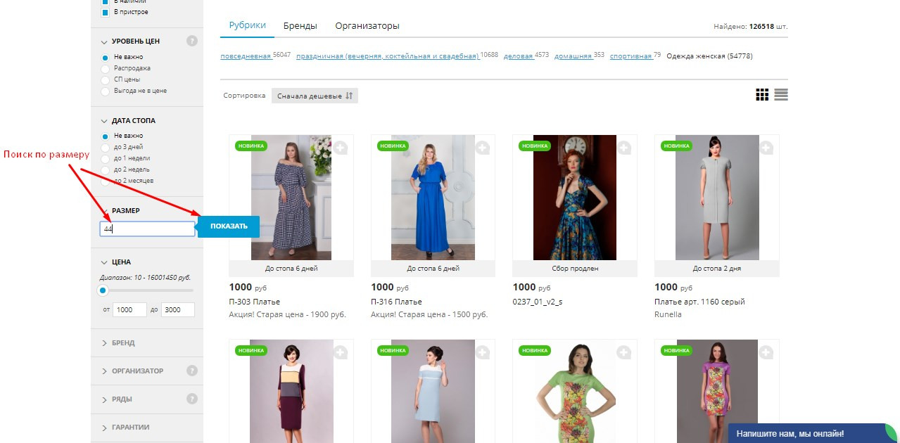Click the Показать button
The height and width of the screenshot is (443, 900).
pos(229,226)
